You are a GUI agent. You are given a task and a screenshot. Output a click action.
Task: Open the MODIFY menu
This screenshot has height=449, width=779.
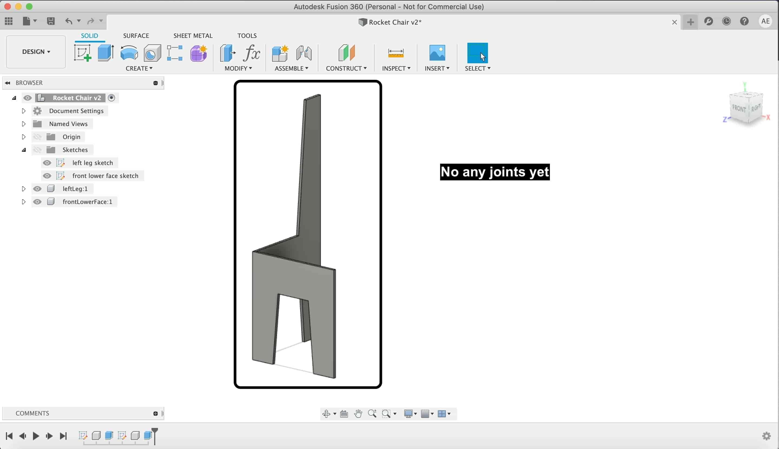coord(238,68)
